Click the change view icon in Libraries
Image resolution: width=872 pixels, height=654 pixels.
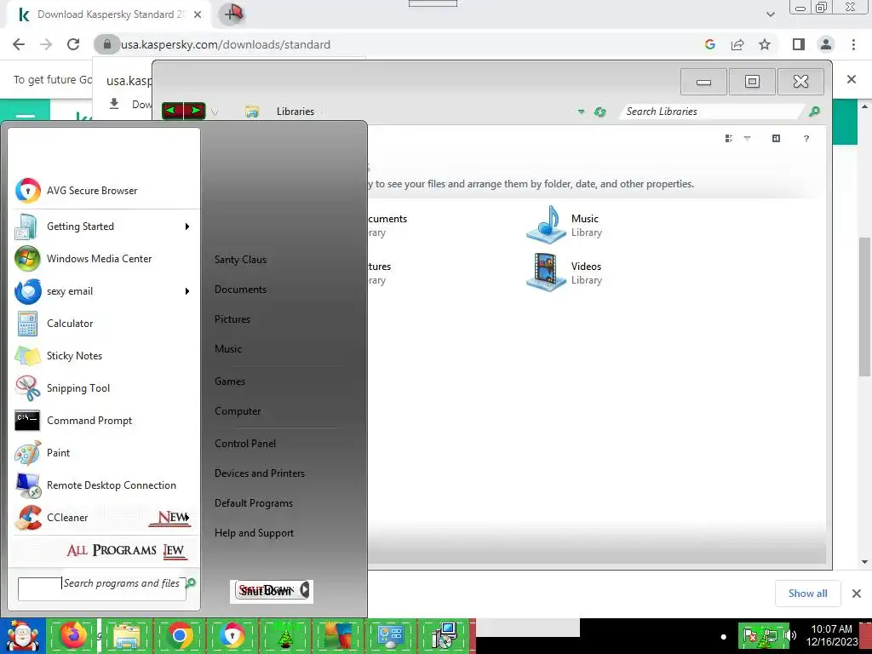point(729,139)
